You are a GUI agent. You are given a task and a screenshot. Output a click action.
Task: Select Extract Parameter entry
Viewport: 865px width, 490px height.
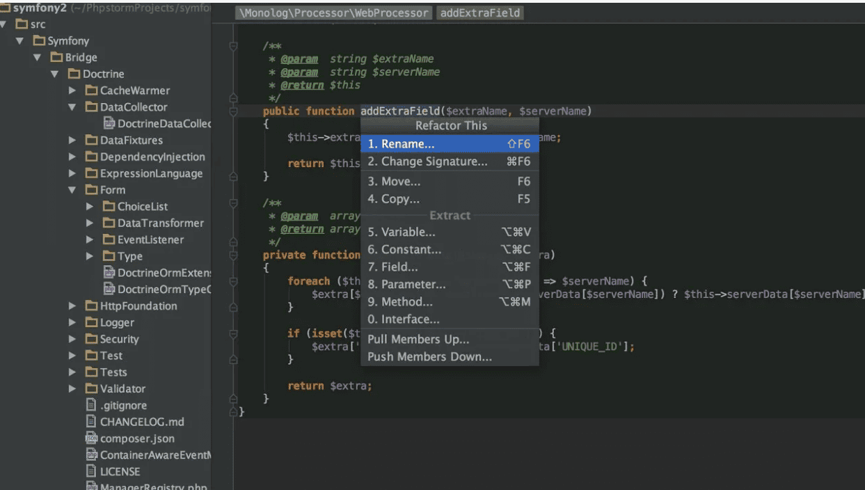point(450,285)
